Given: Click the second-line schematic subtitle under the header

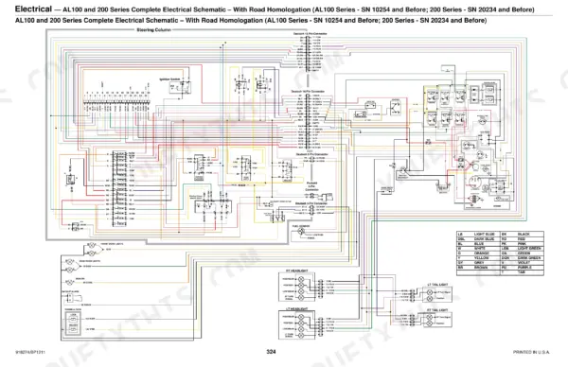Looking at the screenshot, I should (251, 20).
